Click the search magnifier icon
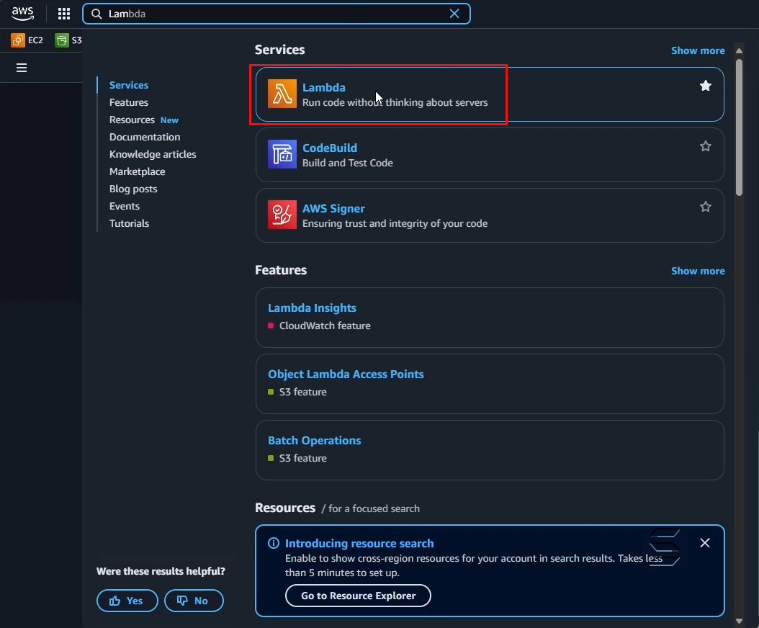 click(96, 14)
